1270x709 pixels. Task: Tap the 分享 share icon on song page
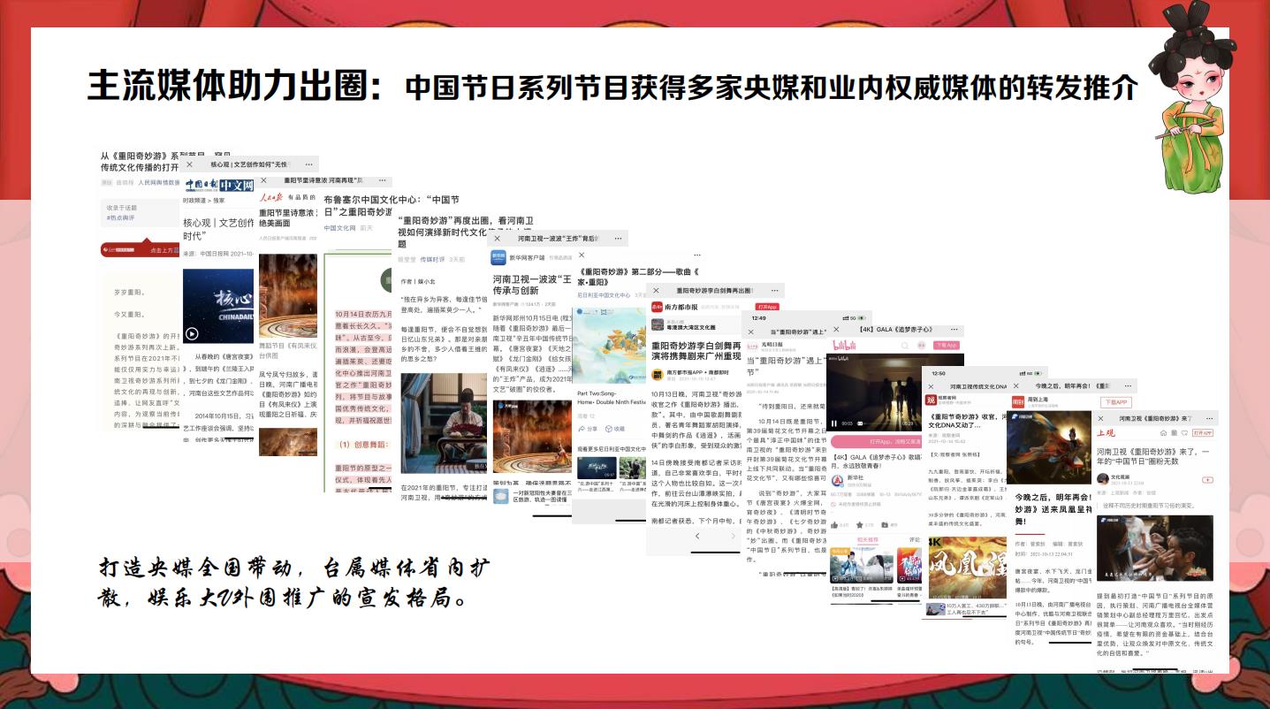click(x=588, y=429)
